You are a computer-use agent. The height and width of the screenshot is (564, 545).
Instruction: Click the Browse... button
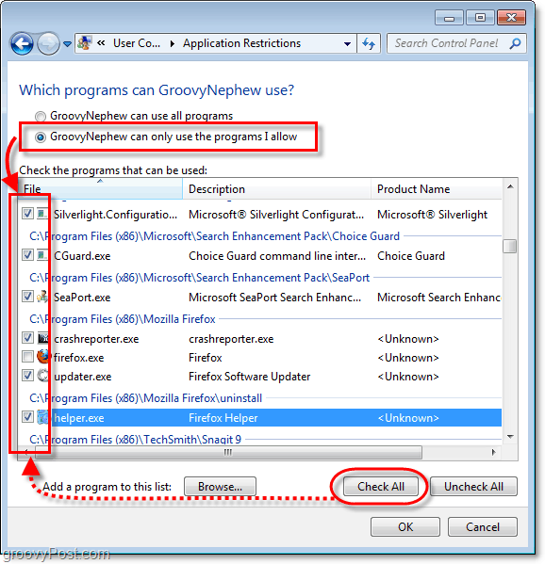coord(220,487)
